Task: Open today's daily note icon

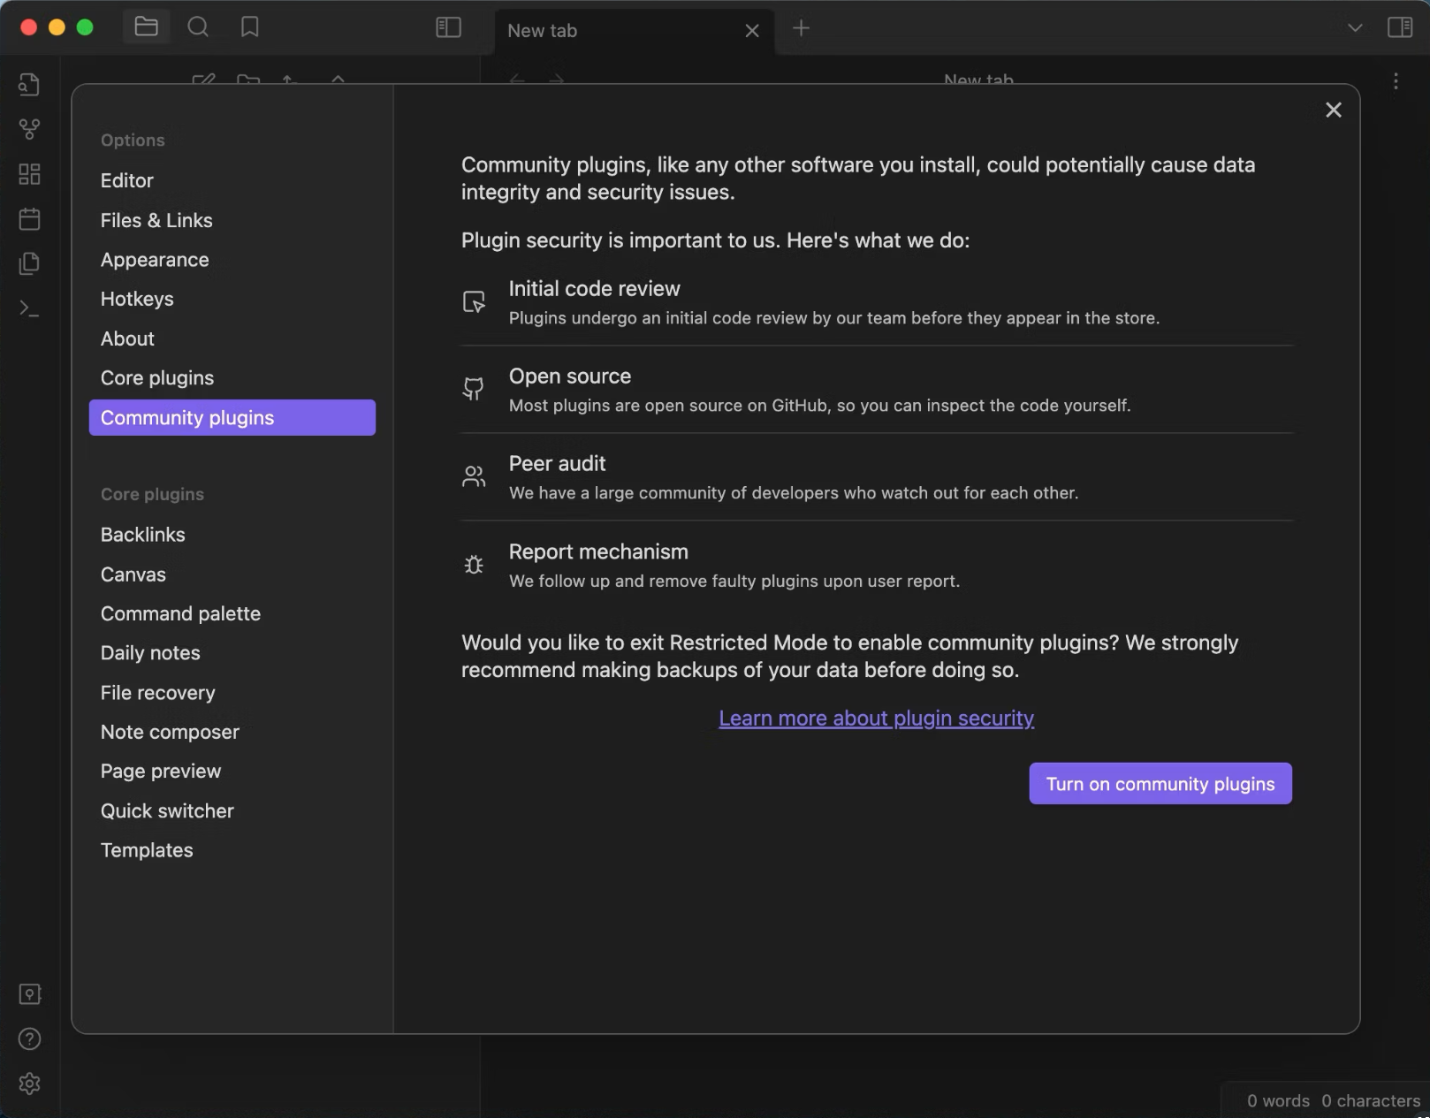Action: 29,218
